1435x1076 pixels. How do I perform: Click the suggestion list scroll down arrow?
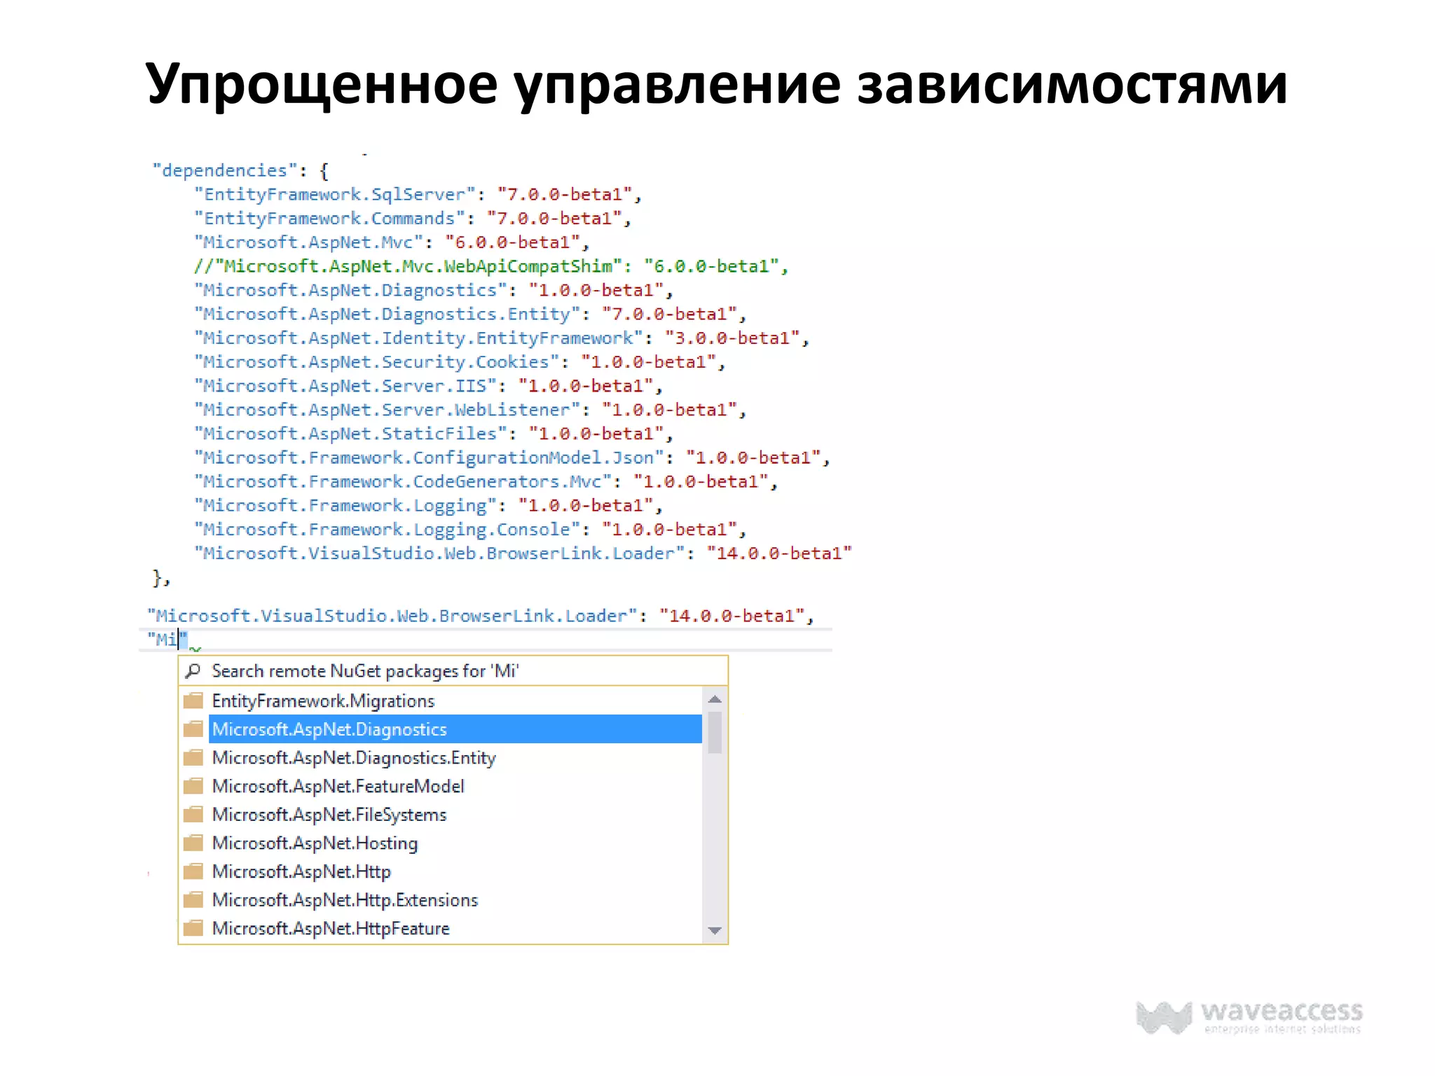tap(715, 930)
